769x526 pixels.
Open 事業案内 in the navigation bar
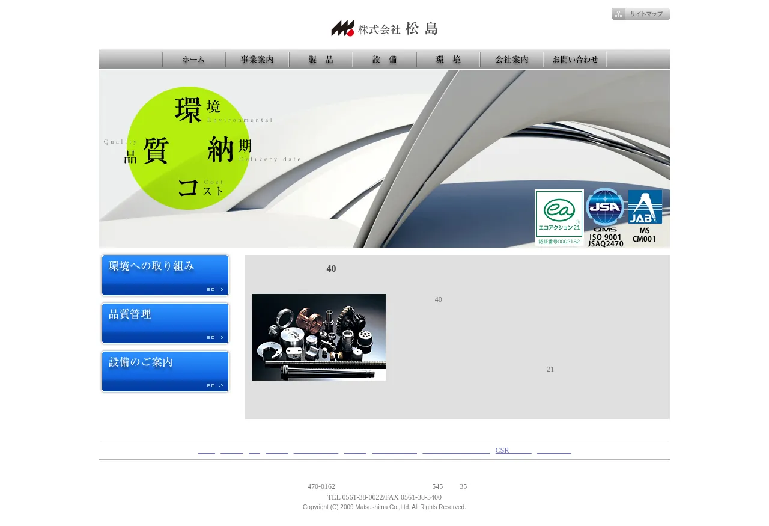257,60
